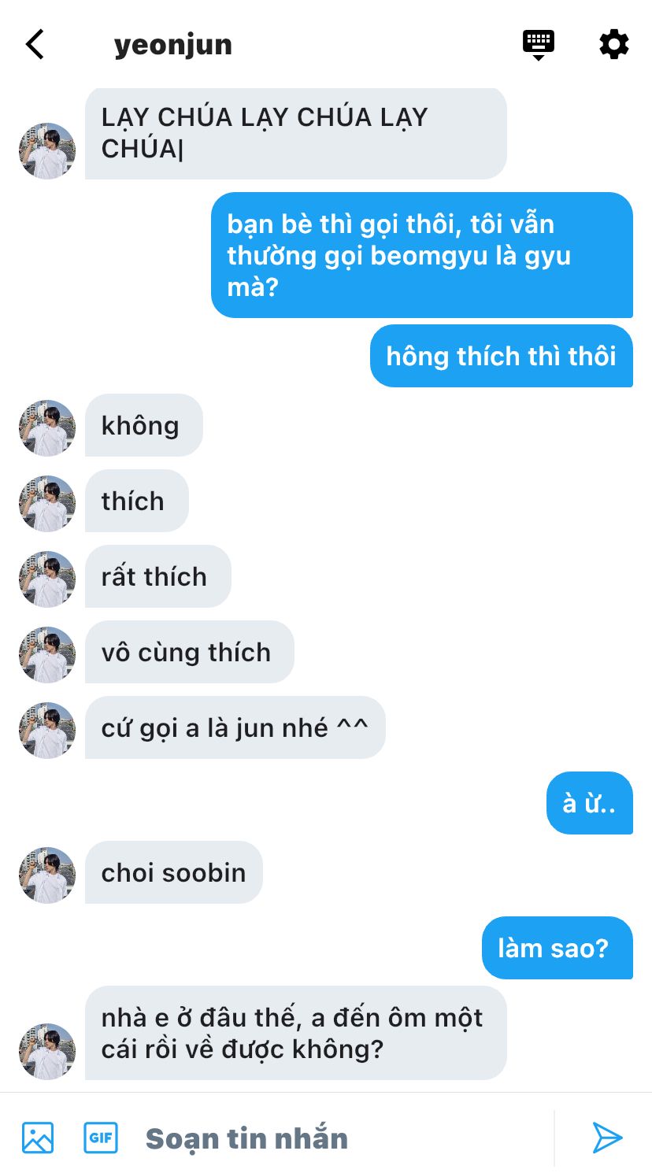Tap the avatar next to "choi soobin"
The width and height of the screenshot is (652, 1173).
coord(47,875)
